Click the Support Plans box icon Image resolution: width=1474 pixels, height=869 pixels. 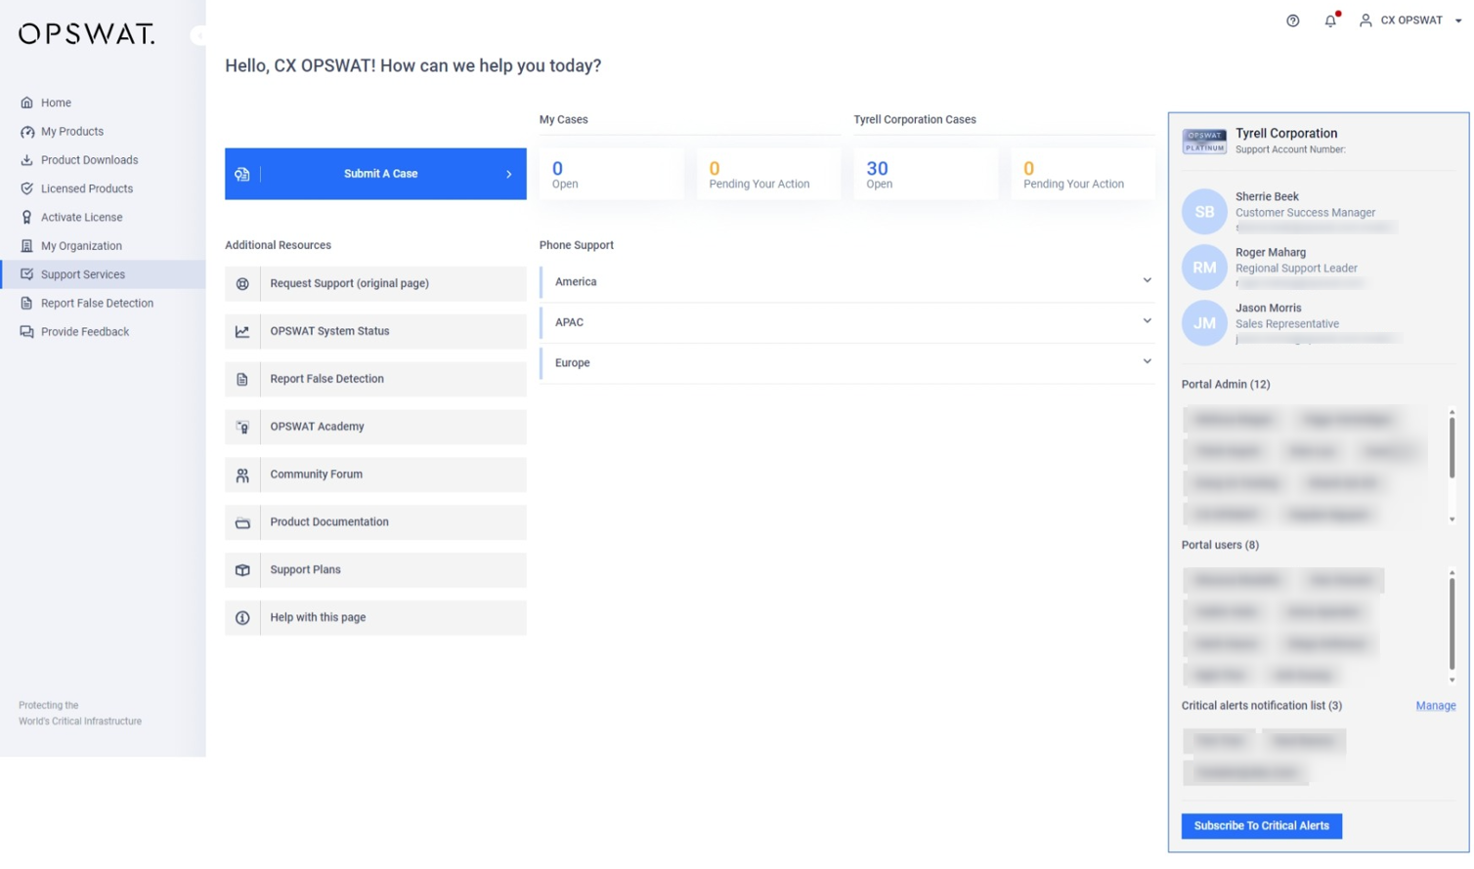[242, 570]
